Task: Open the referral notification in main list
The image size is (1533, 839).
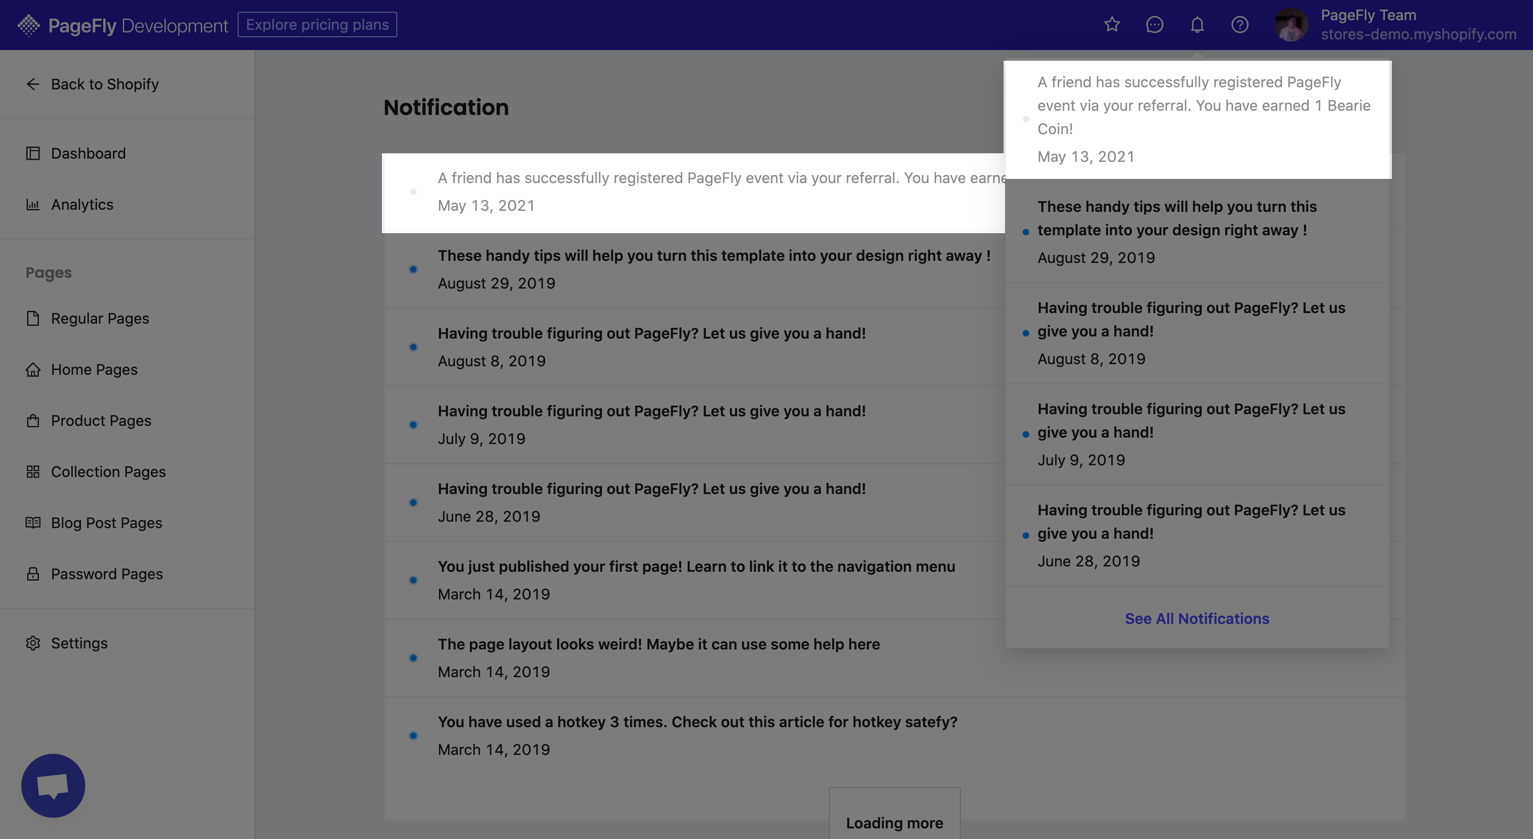Action: (x=694, y=192)
